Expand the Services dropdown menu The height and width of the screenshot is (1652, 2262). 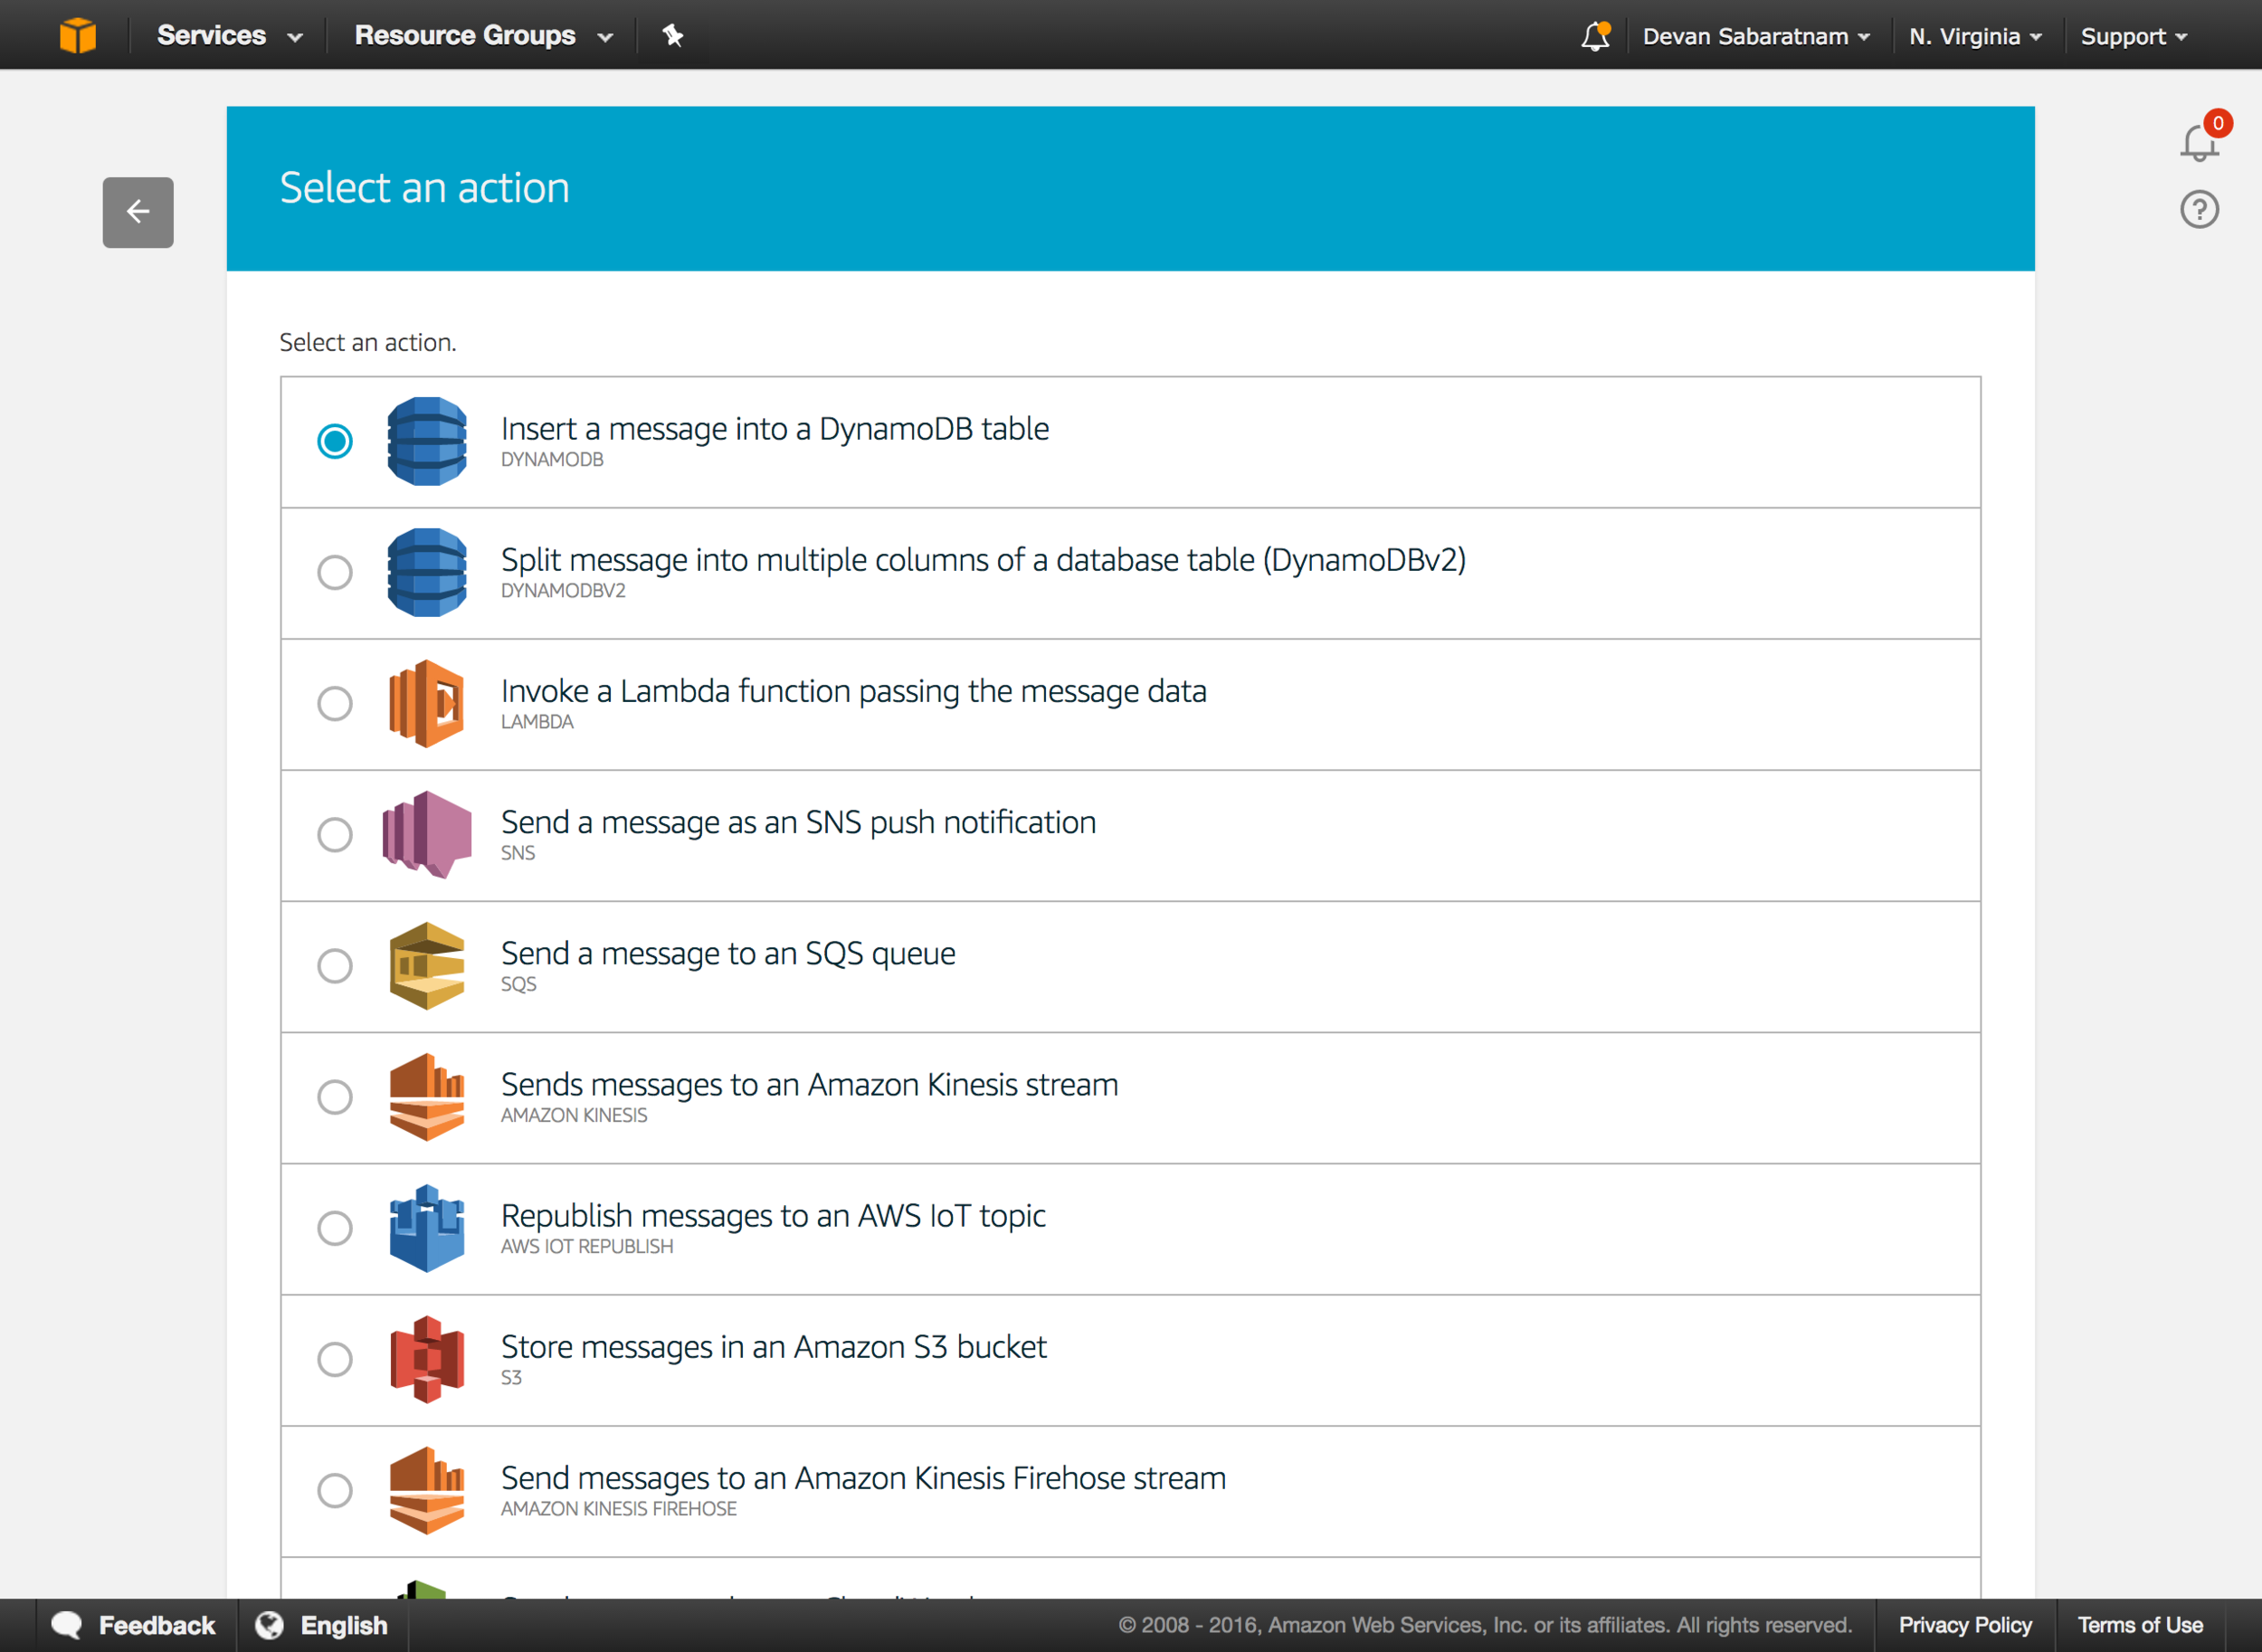229,36
